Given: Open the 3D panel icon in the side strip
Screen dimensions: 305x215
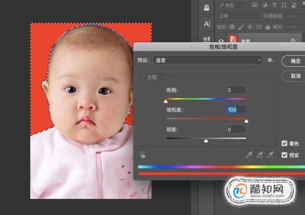Looking at the screenshot, I should [x=206, y=39].
